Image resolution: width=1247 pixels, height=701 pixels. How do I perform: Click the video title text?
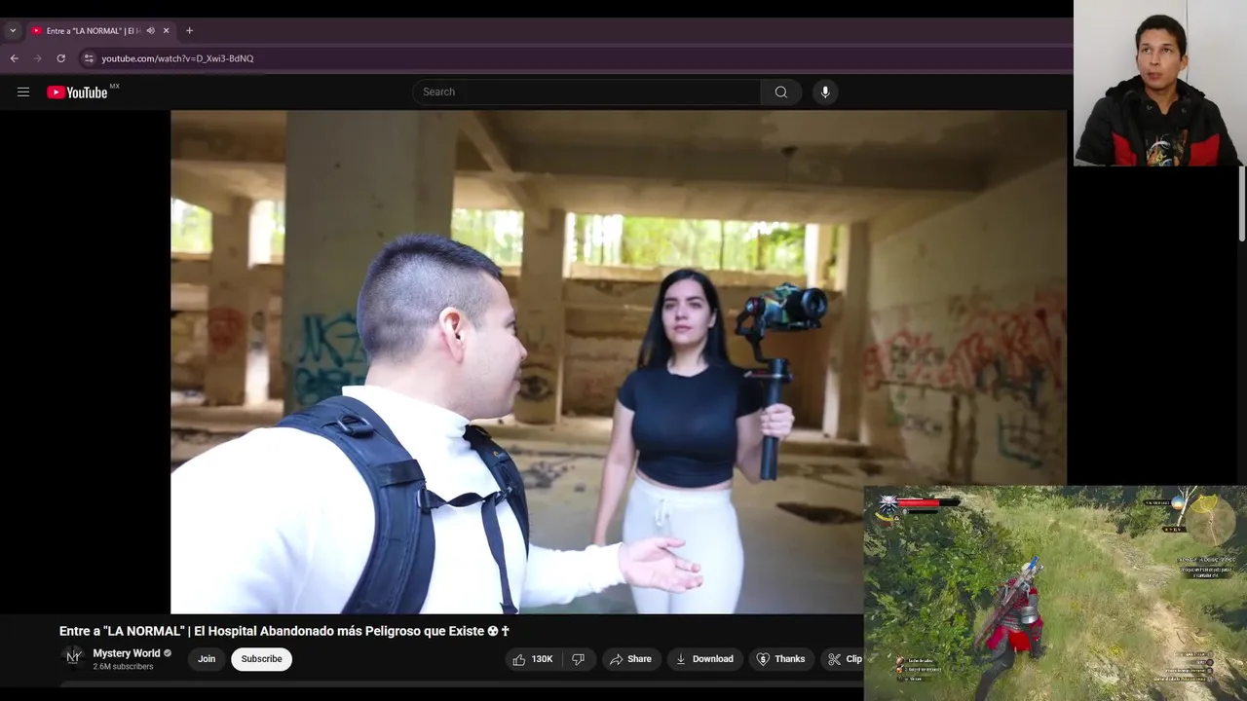pos(284,631)
